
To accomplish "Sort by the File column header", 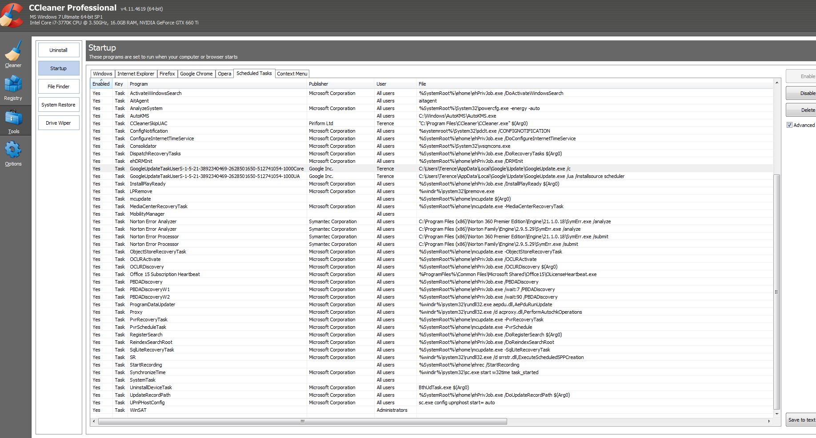I will pyautogui.click(x=595, y=84).
